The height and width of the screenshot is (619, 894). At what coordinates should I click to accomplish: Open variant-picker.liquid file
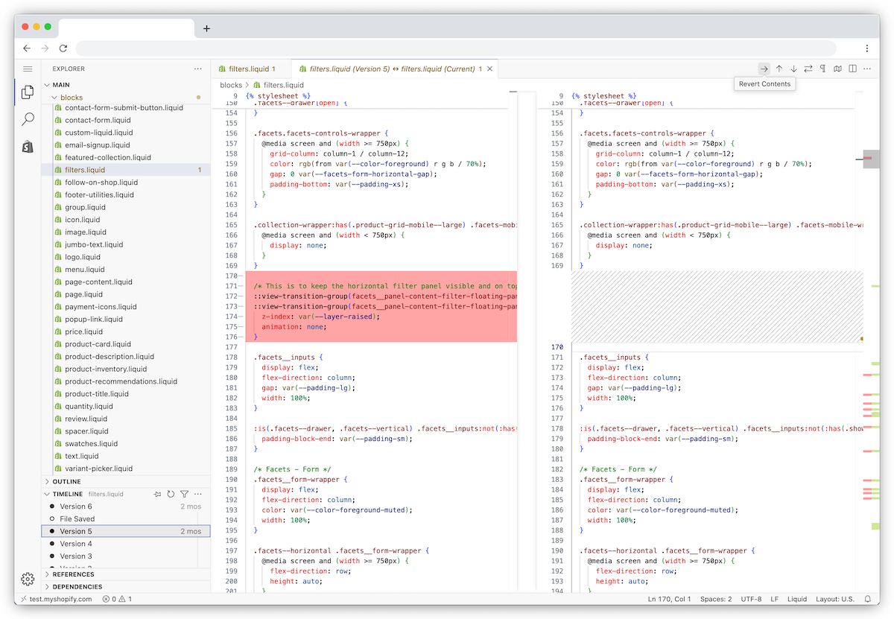tap(98, 469)
